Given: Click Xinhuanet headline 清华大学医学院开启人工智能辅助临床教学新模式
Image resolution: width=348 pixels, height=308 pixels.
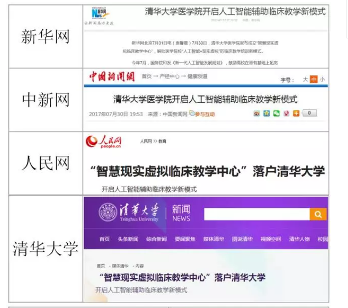Looking at the screenshot, I should point(235,12).
